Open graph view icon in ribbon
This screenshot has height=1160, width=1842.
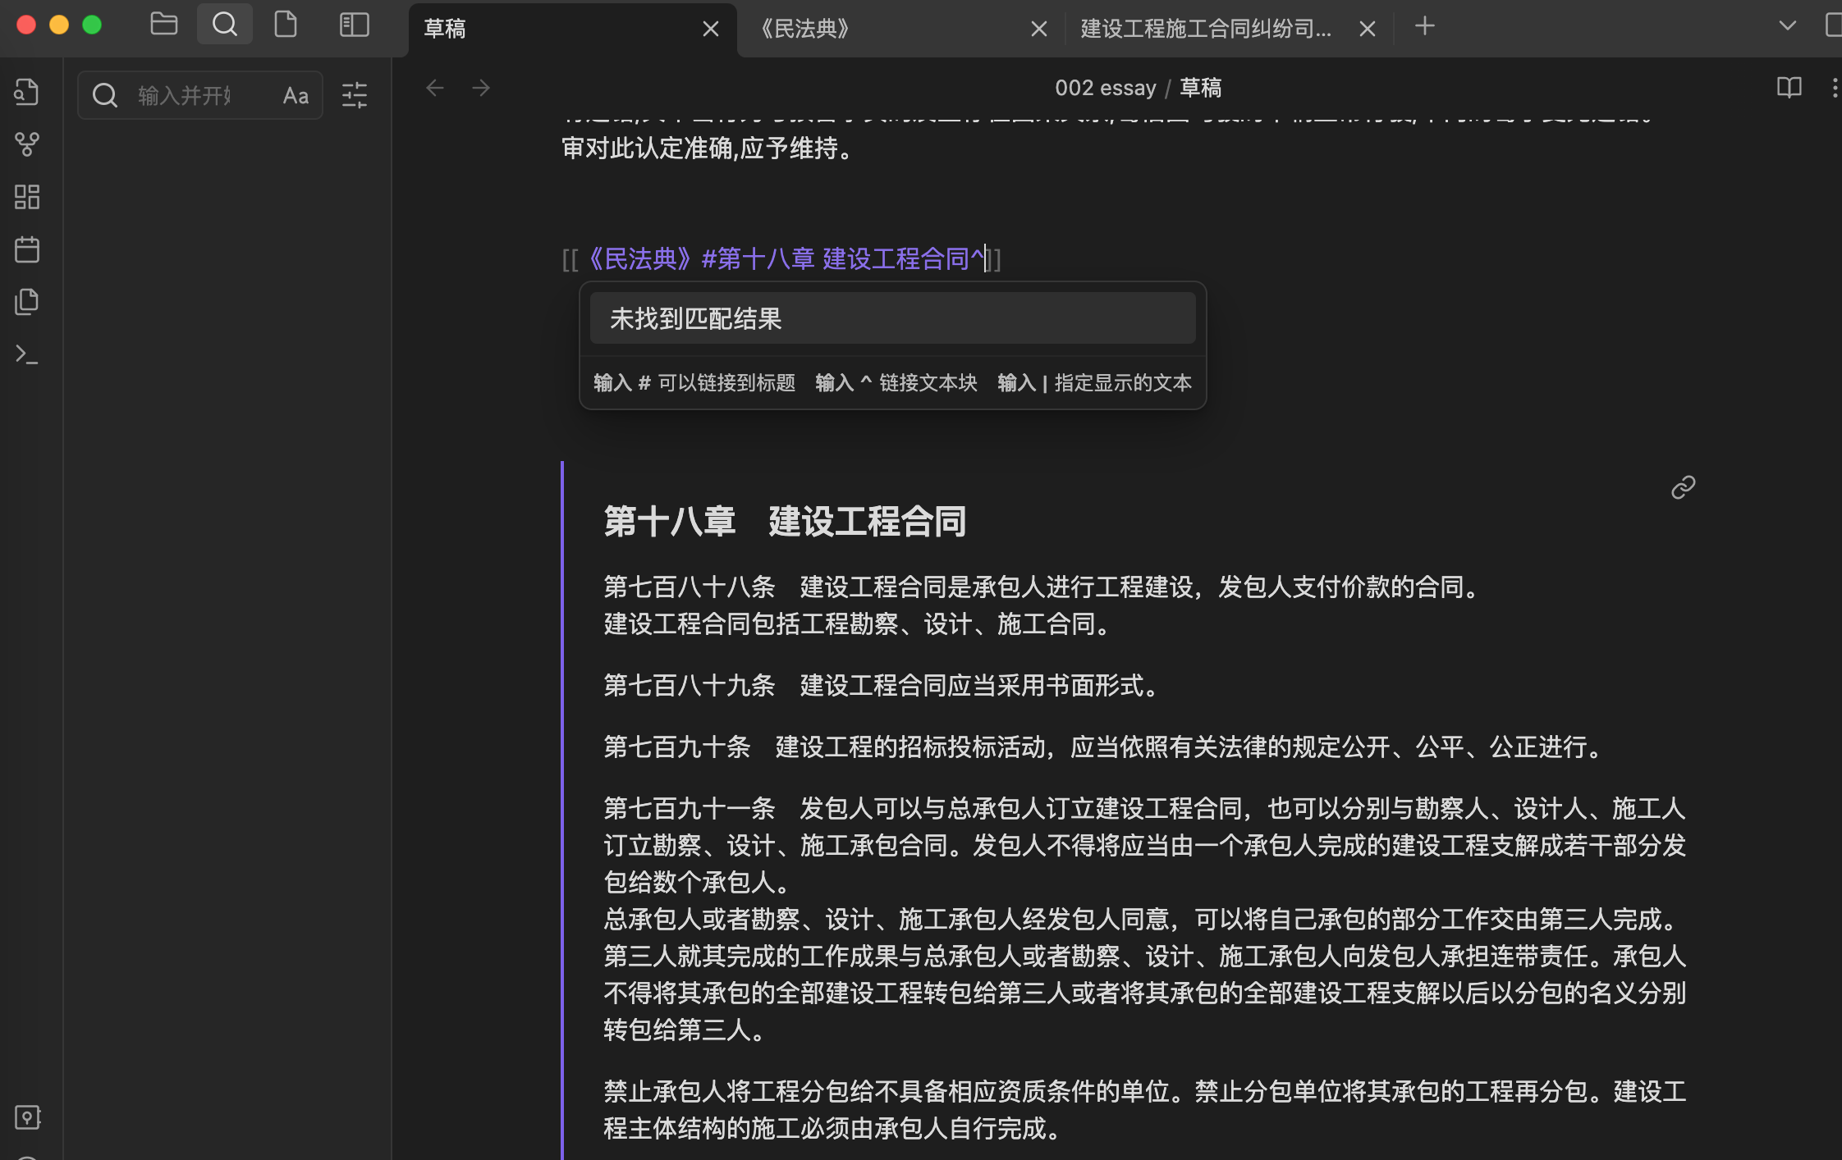pyautogui.click(x=27, y=144)
